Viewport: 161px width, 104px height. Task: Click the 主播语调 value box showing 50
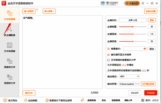coord(152,41)
